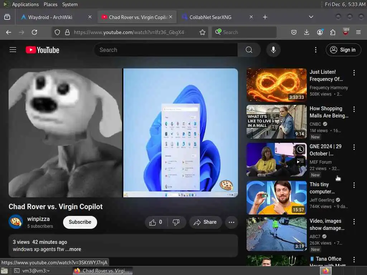Open the Places menu in the top panel
This screenshot has height=275, width=367.
pos(50,4)
